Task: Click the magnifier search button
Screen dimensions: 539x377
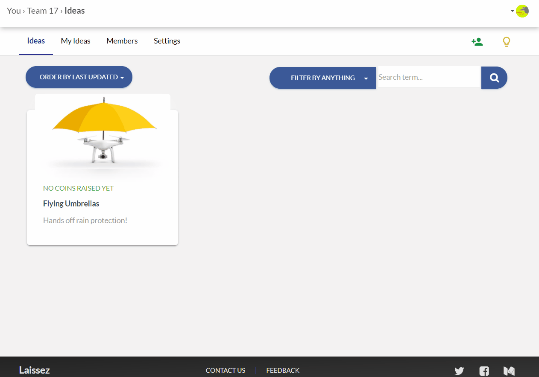Action: click(x=494, y=78)
